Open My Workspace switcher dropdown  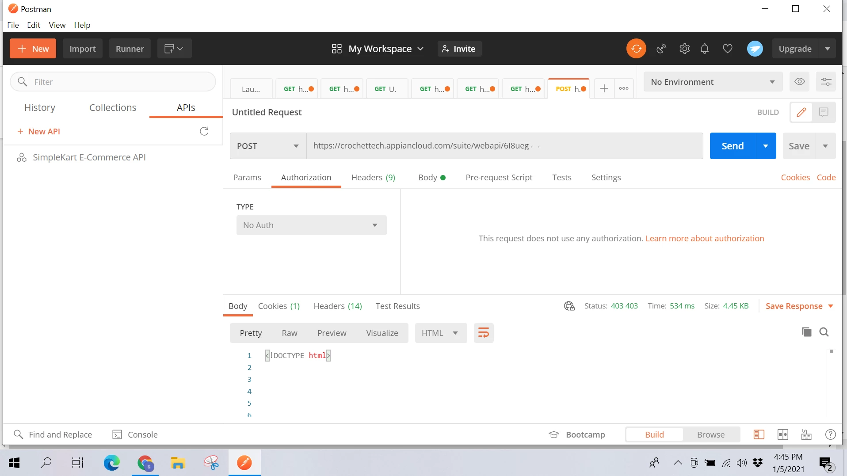coord(378,49)
